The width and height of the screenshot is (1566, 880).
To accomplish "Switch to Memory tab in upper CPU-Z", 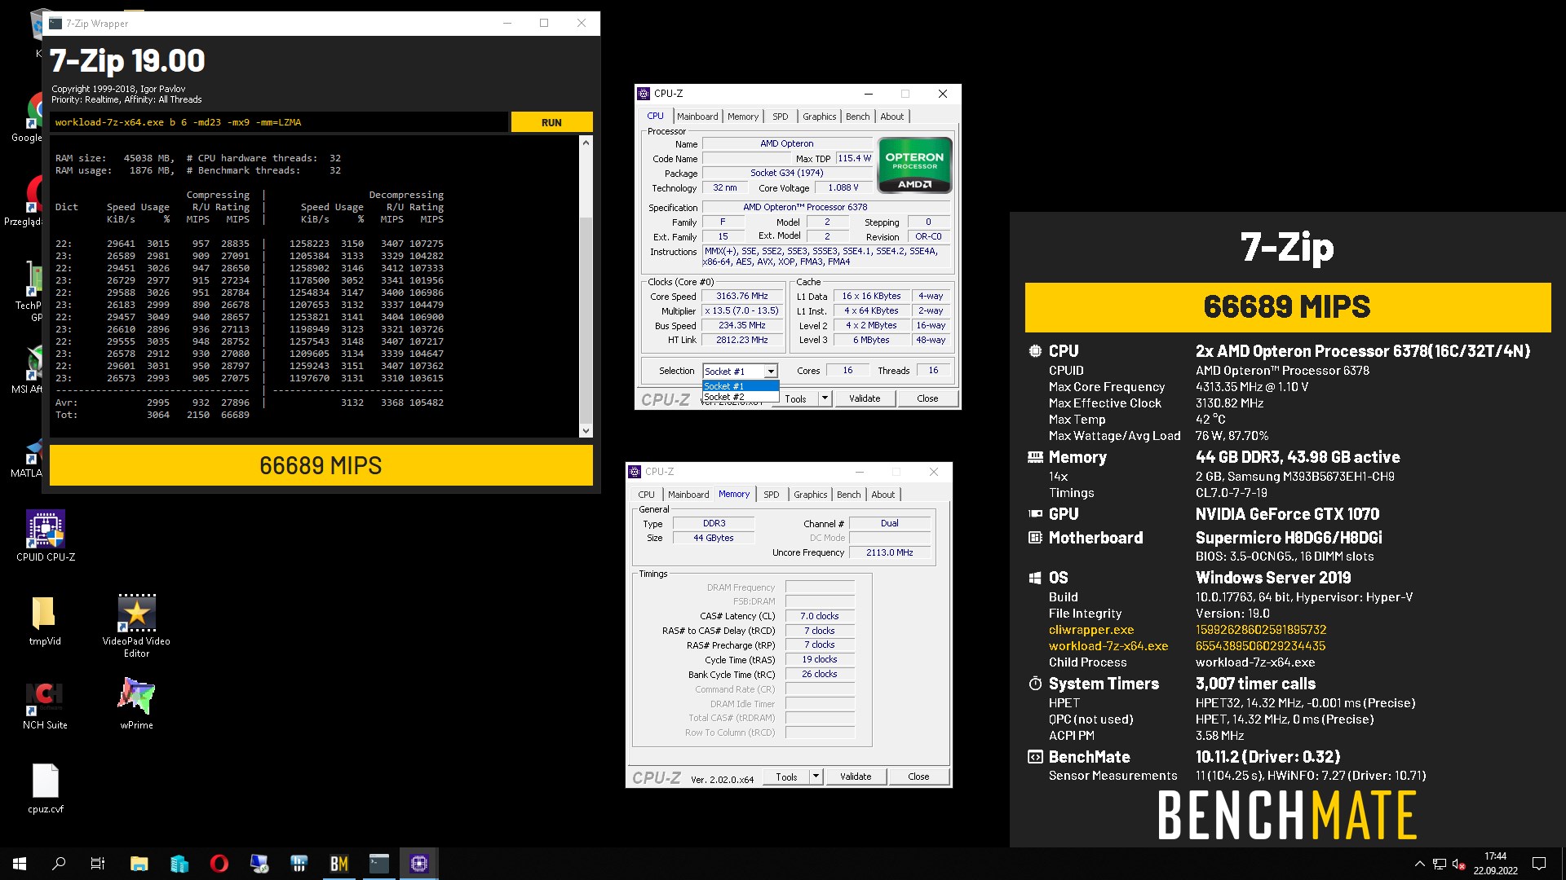I will point(743,117).
